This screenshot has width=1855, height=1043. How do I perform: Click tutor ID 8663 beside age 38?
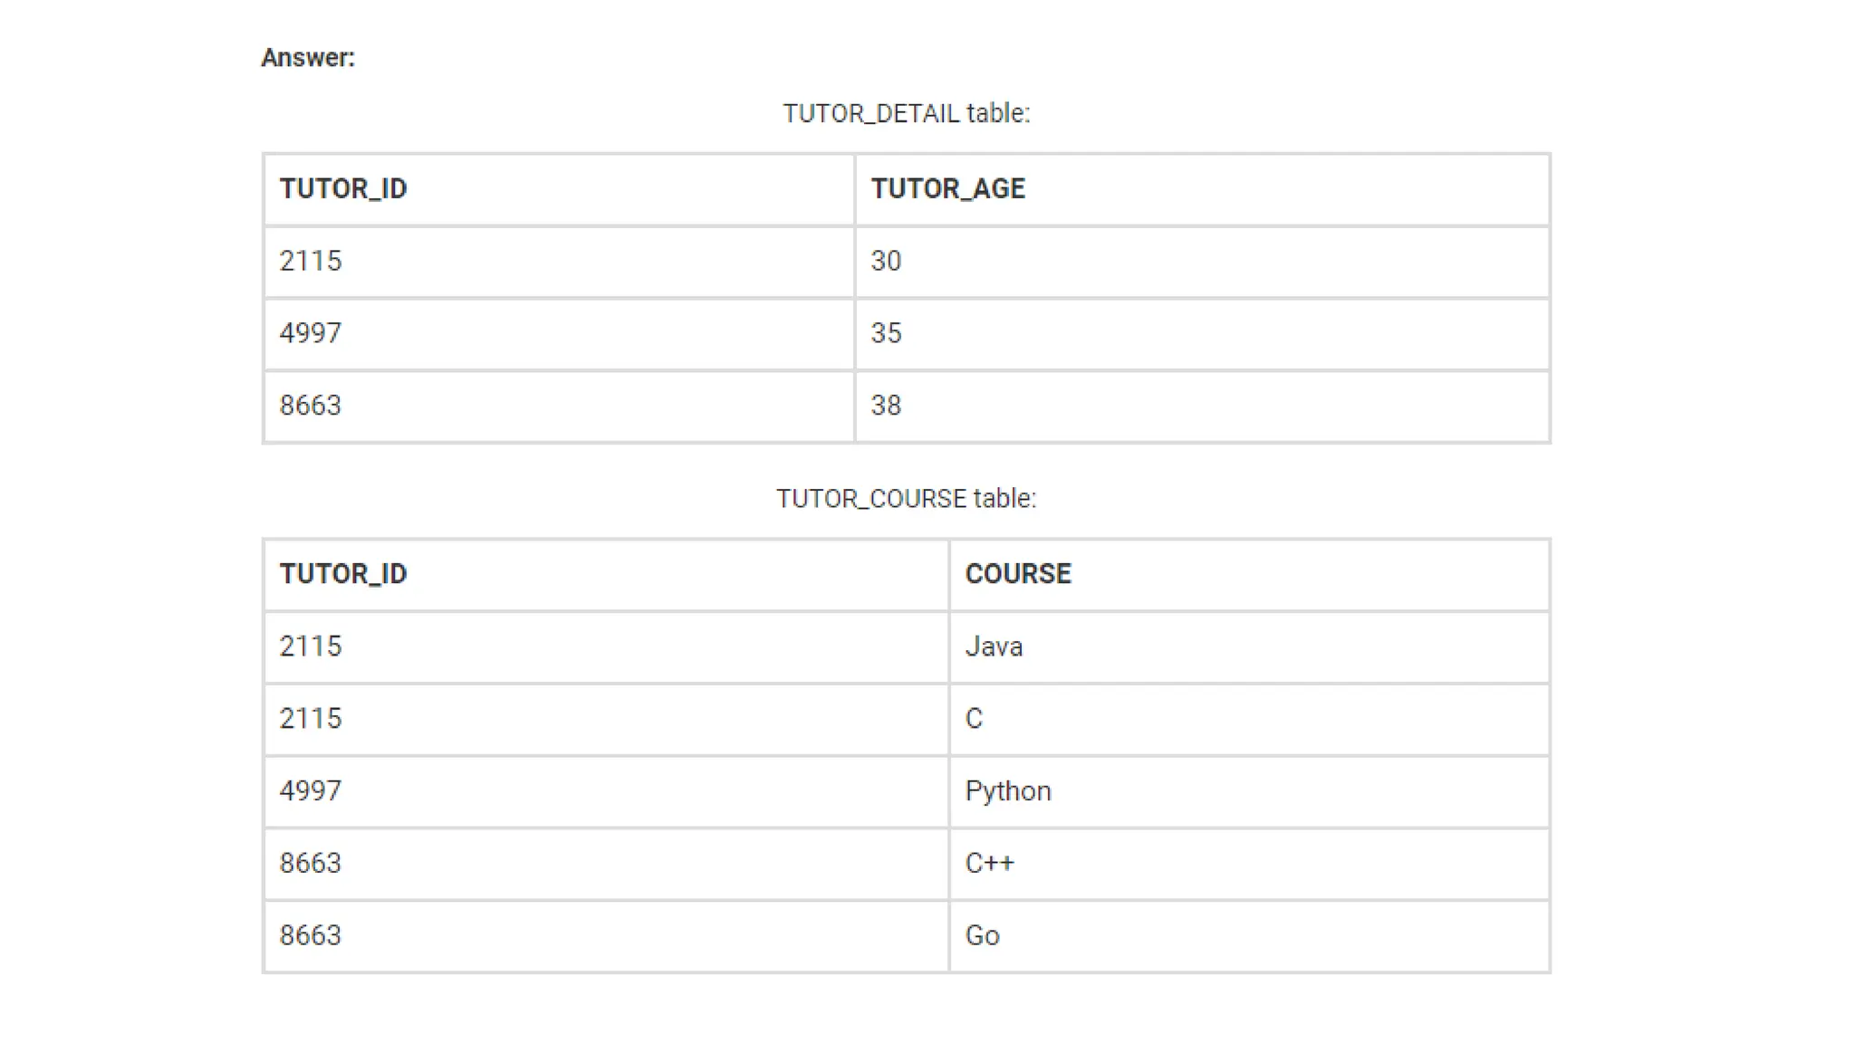(311, 406)
